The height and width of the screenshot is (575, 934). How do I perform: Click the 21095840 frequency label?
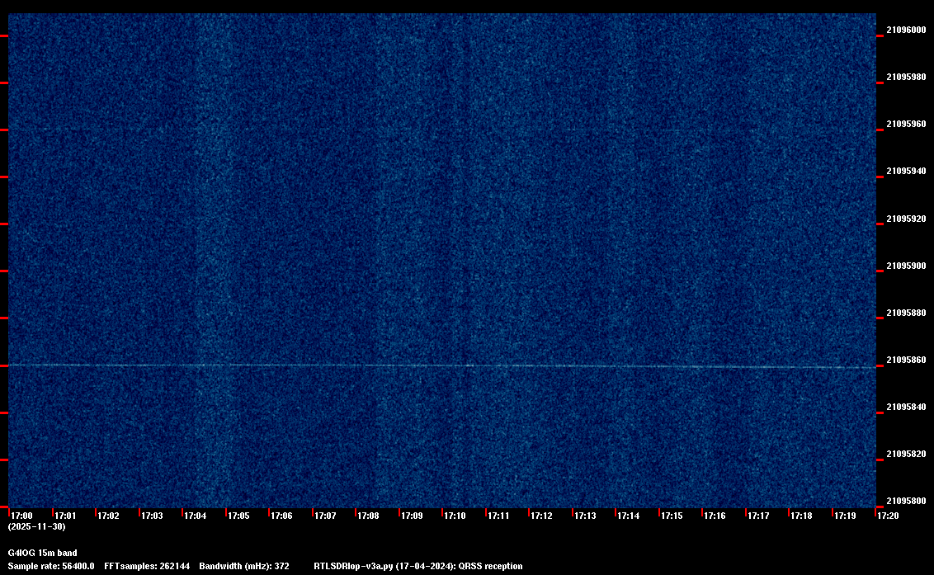point(906,407)
